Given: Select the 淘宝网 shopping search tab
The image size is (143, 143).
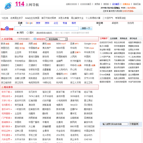Looking at the screenshot, I should (x=100, y=23).
